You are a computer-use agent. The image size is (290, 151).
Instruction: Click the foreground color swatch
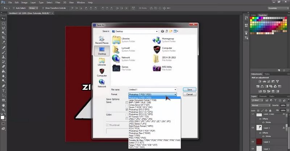coord(3,118)
